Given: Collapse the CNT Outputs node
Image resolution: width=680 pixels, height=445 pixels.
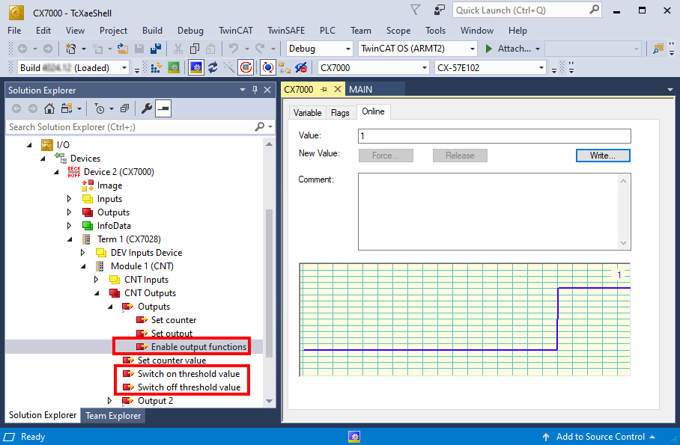Looking at the screenshot, I should pyautogui.click(x=97, y=293).
